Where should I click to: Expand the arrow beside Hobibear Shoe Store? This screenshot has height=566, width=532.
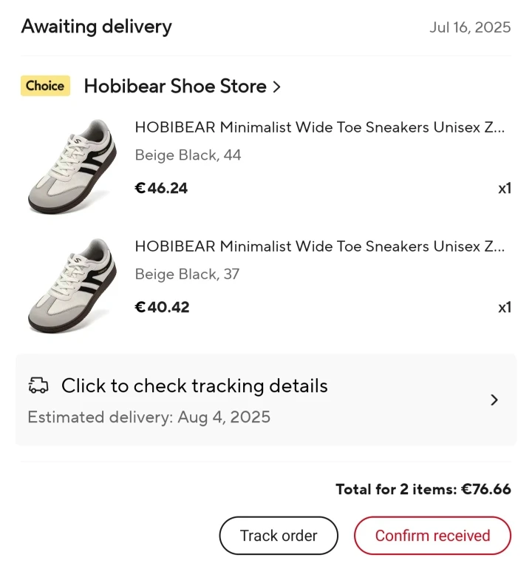click(x=276, y=87)
